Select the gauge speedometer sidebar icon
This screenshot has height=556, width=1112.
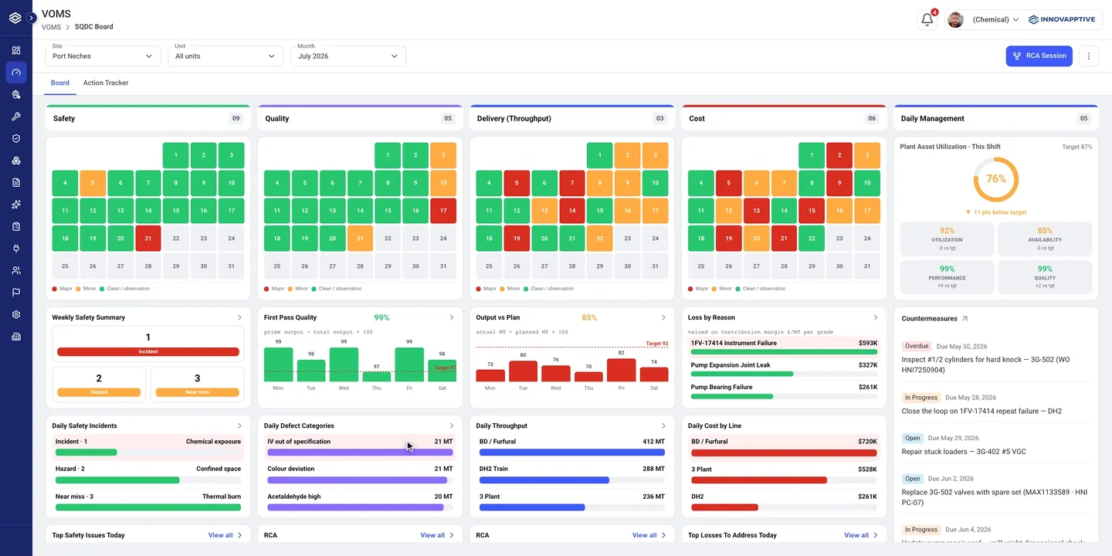[x=16, y=73]
